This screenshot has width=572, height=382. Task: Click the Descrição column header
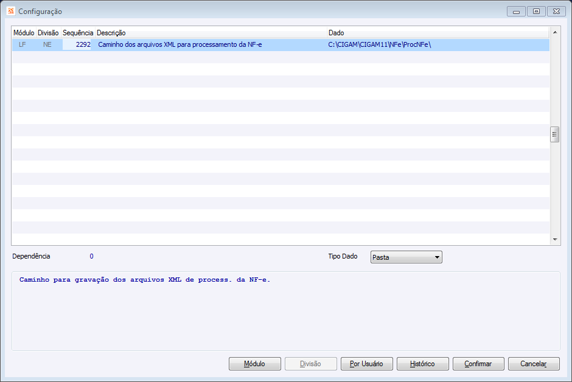click(x=211, y=33)
